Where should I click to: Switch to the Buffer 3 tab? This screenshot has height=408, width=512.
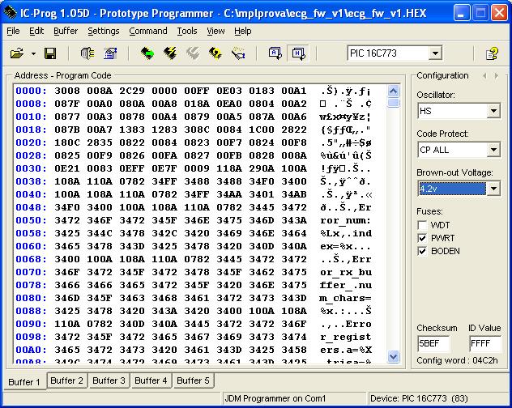tap(109, 380)
